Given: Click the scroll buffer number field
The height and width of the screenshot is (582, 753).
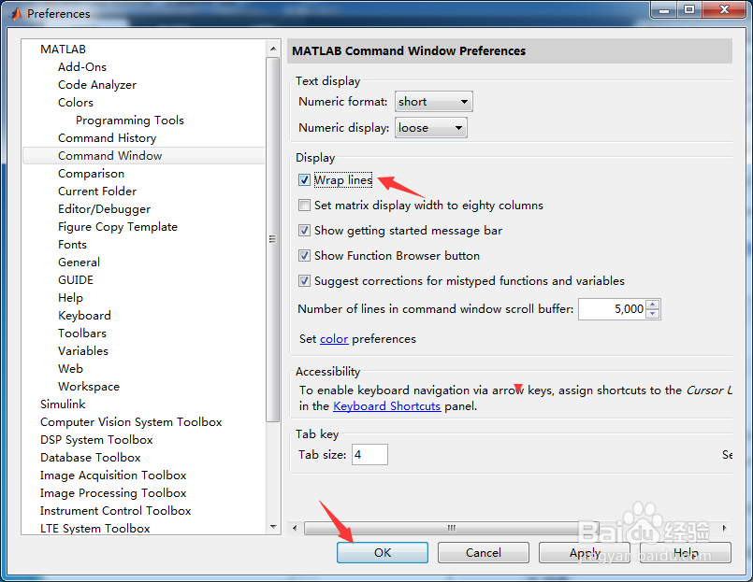Looking at the screenshot, I should 613,309.
